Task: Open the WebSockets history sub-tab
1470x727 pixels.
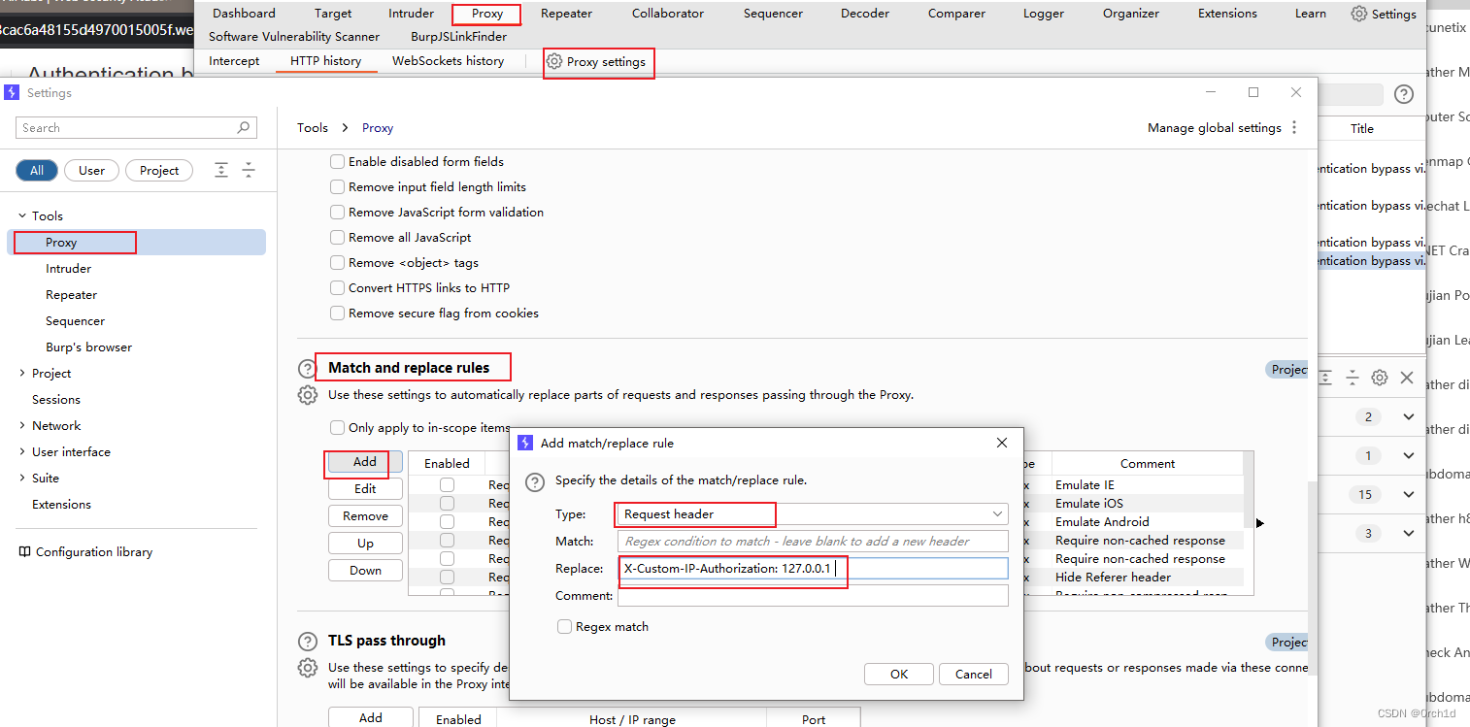Action: [x=448, y=61]
